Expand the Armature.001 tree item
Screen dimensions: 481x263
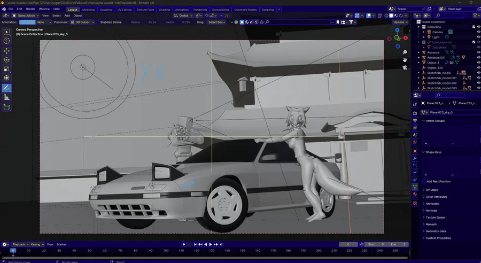coord(419,57)
